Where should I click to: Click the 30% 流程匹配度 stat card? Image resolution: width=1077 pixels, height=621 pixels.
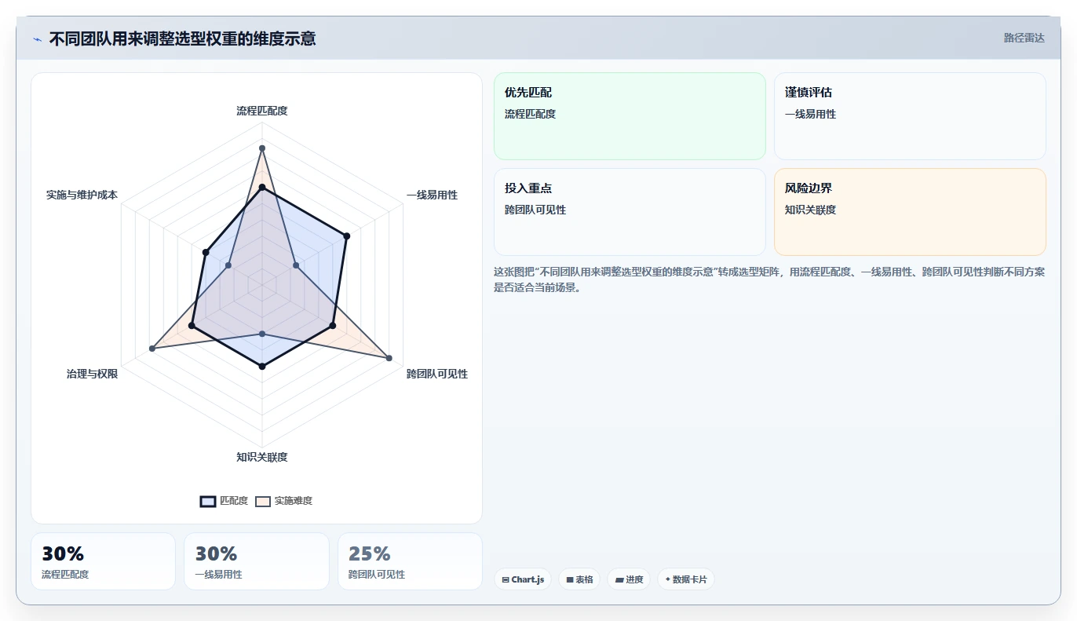(x=103, y=561)
